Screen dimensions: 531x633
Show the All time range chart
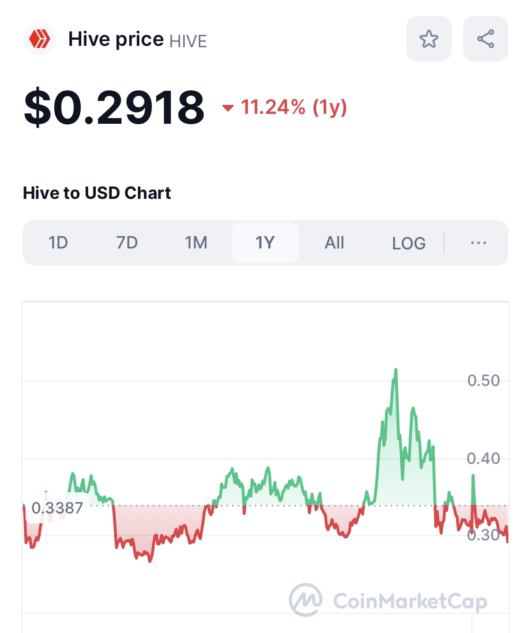(334, 243)
